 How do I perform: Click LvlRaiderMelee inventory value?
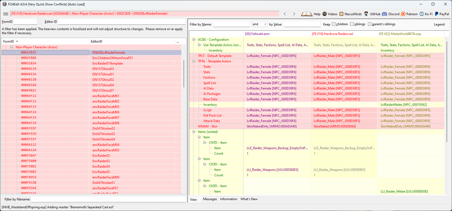point(404,105)
